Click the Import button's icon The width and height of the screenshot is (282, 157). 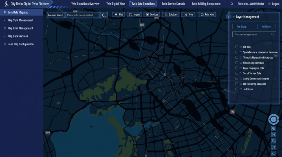pos(131,15)
